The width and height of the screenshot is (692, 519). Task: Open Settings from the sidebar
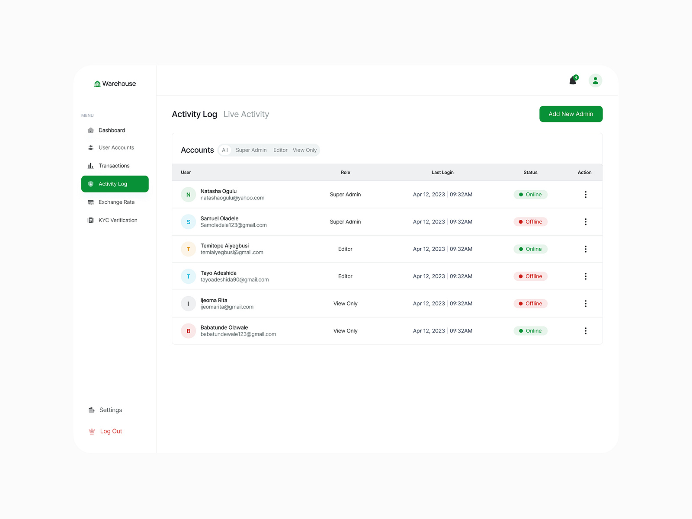111,410
